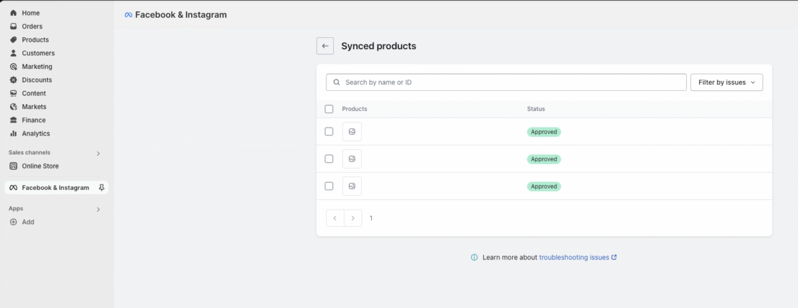Go to next page of results
Viewport: 798px width, 308px height.
pos(353,218)
